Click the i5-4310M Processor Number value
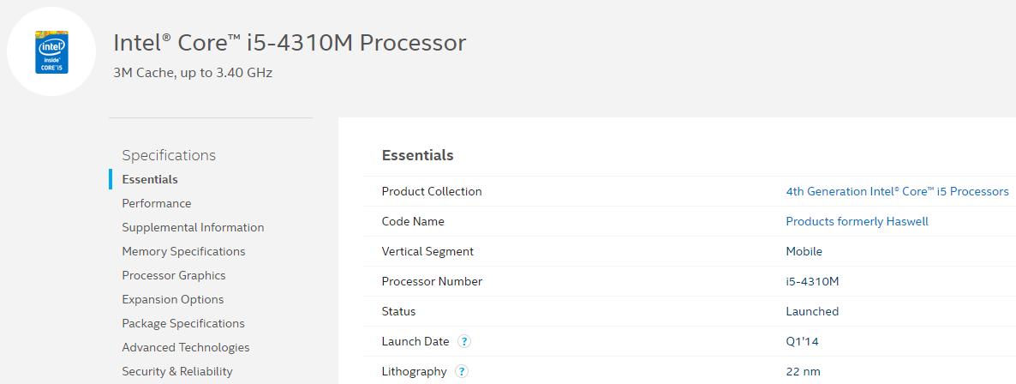The height and width of the screenshot is (384, 1016). [812, 281]
